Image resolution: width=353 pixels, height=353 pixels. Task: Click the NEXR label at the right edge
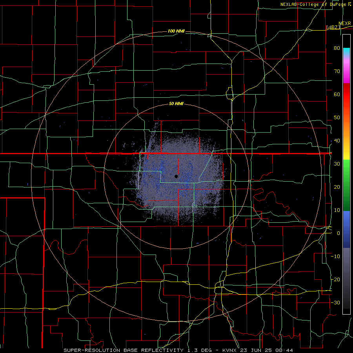[345, 24]
